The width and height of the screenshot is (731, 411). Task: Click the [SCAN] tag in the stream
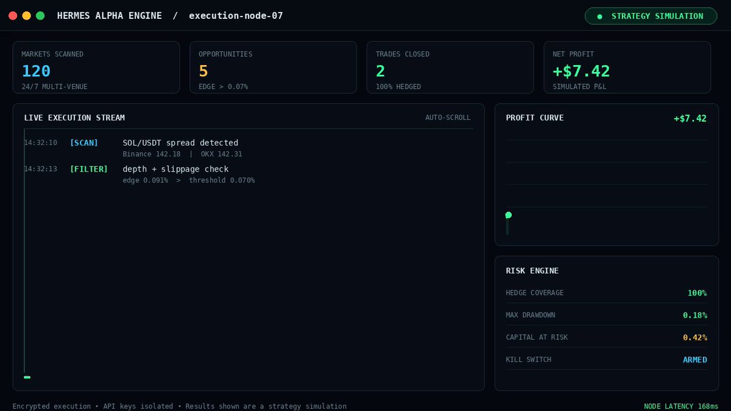84,143
